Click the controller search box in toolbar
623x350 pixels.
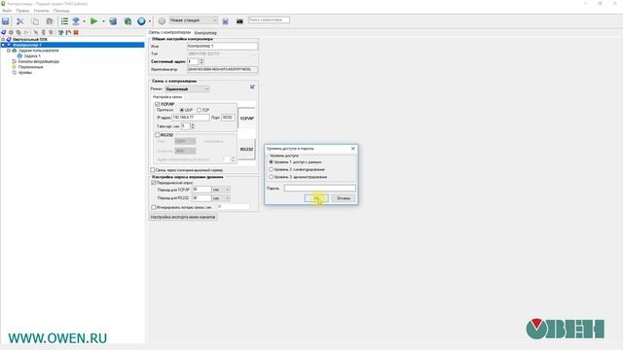(269, 19)
